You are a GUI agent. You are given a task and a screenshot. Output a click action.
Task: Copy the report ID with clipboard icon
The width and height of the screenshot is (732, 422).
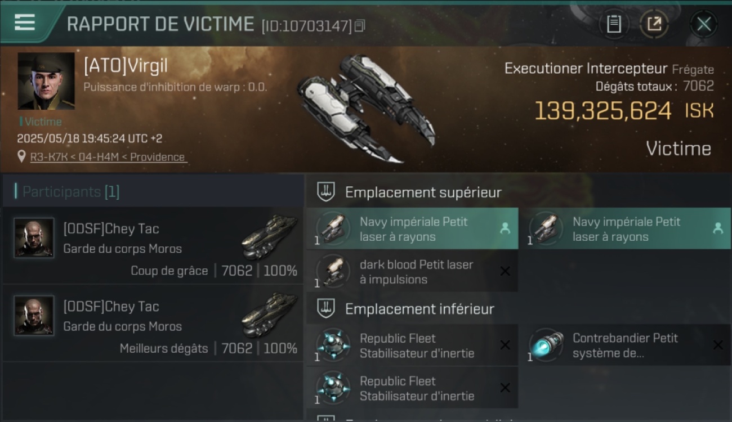coord(360,26)
